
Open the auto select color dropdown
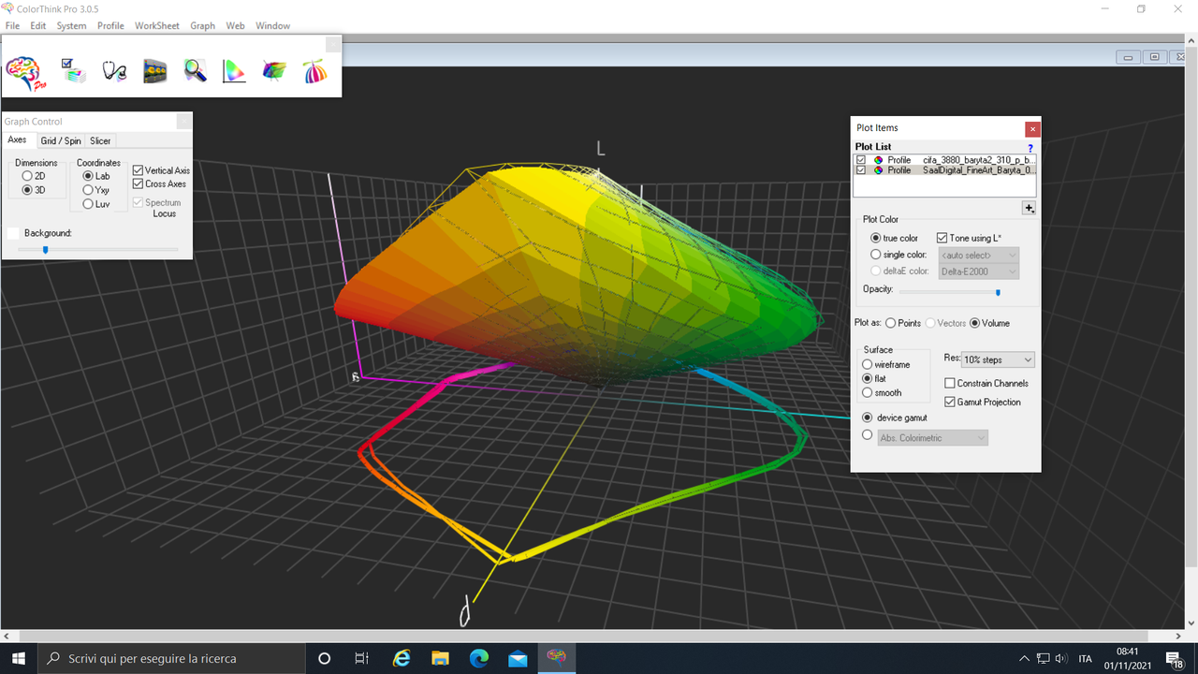(978, 255)
